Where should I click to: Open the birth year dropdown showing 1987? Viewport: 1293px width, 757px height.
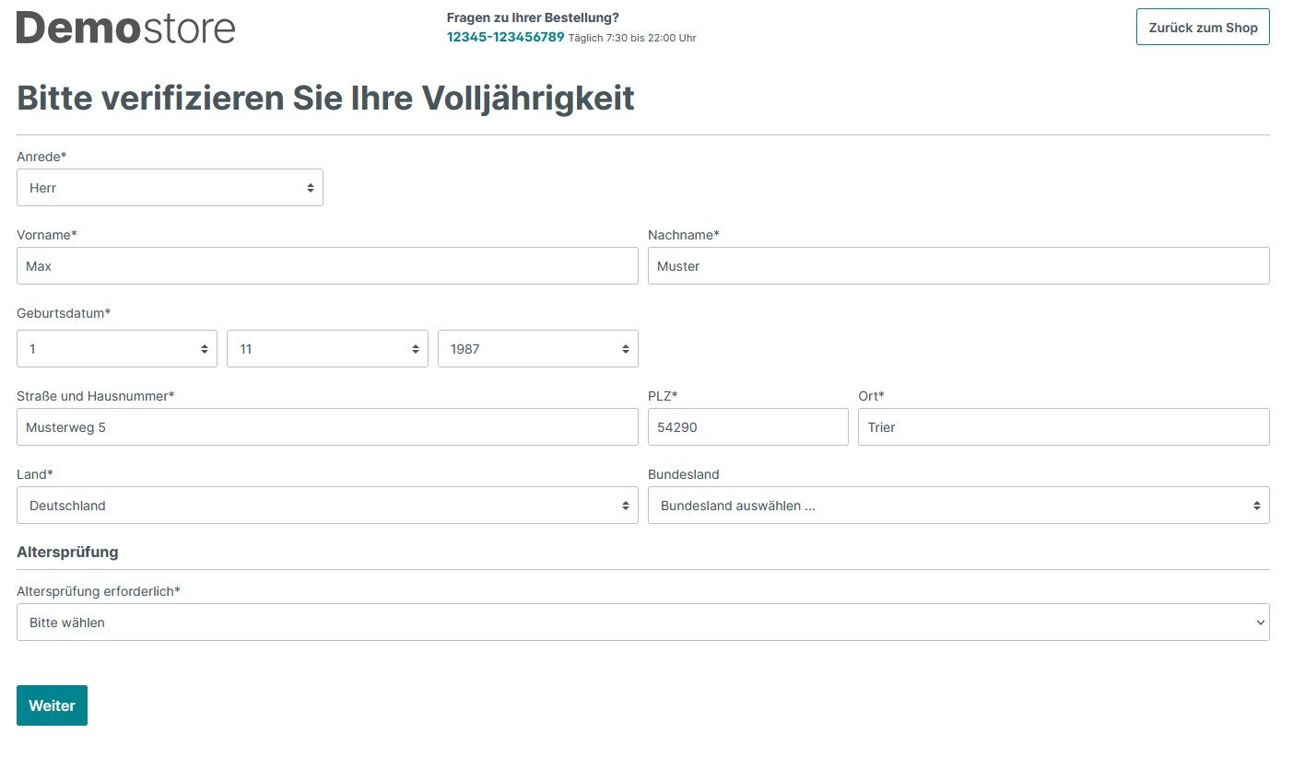point(538,349)
